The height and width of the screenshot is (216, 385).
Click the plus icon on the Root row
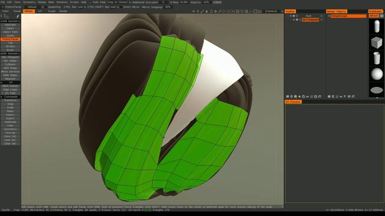321,16
